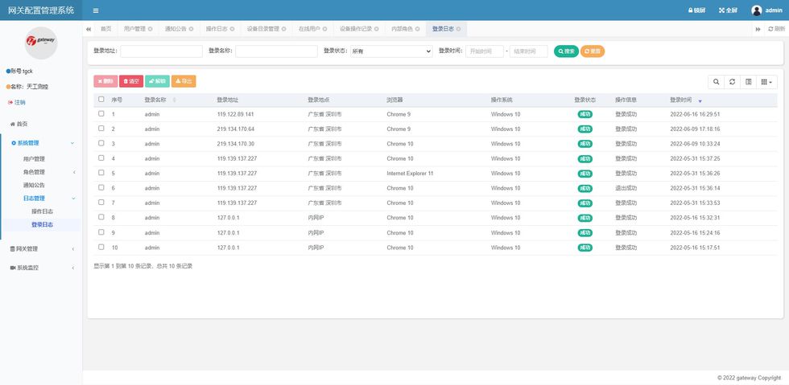Check the checkbox for row 5
This screenshot has width=789, height=385.
pyautogui.click(x=101, y=173)
